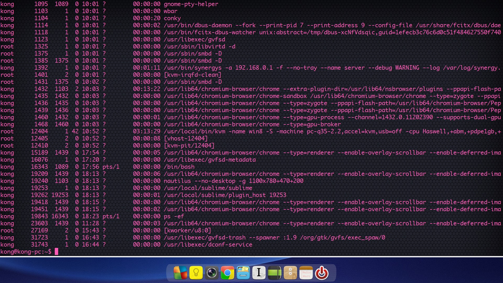
Task: Click '--type=gpu-process' chrome argument
Action: tap(314, 117)
